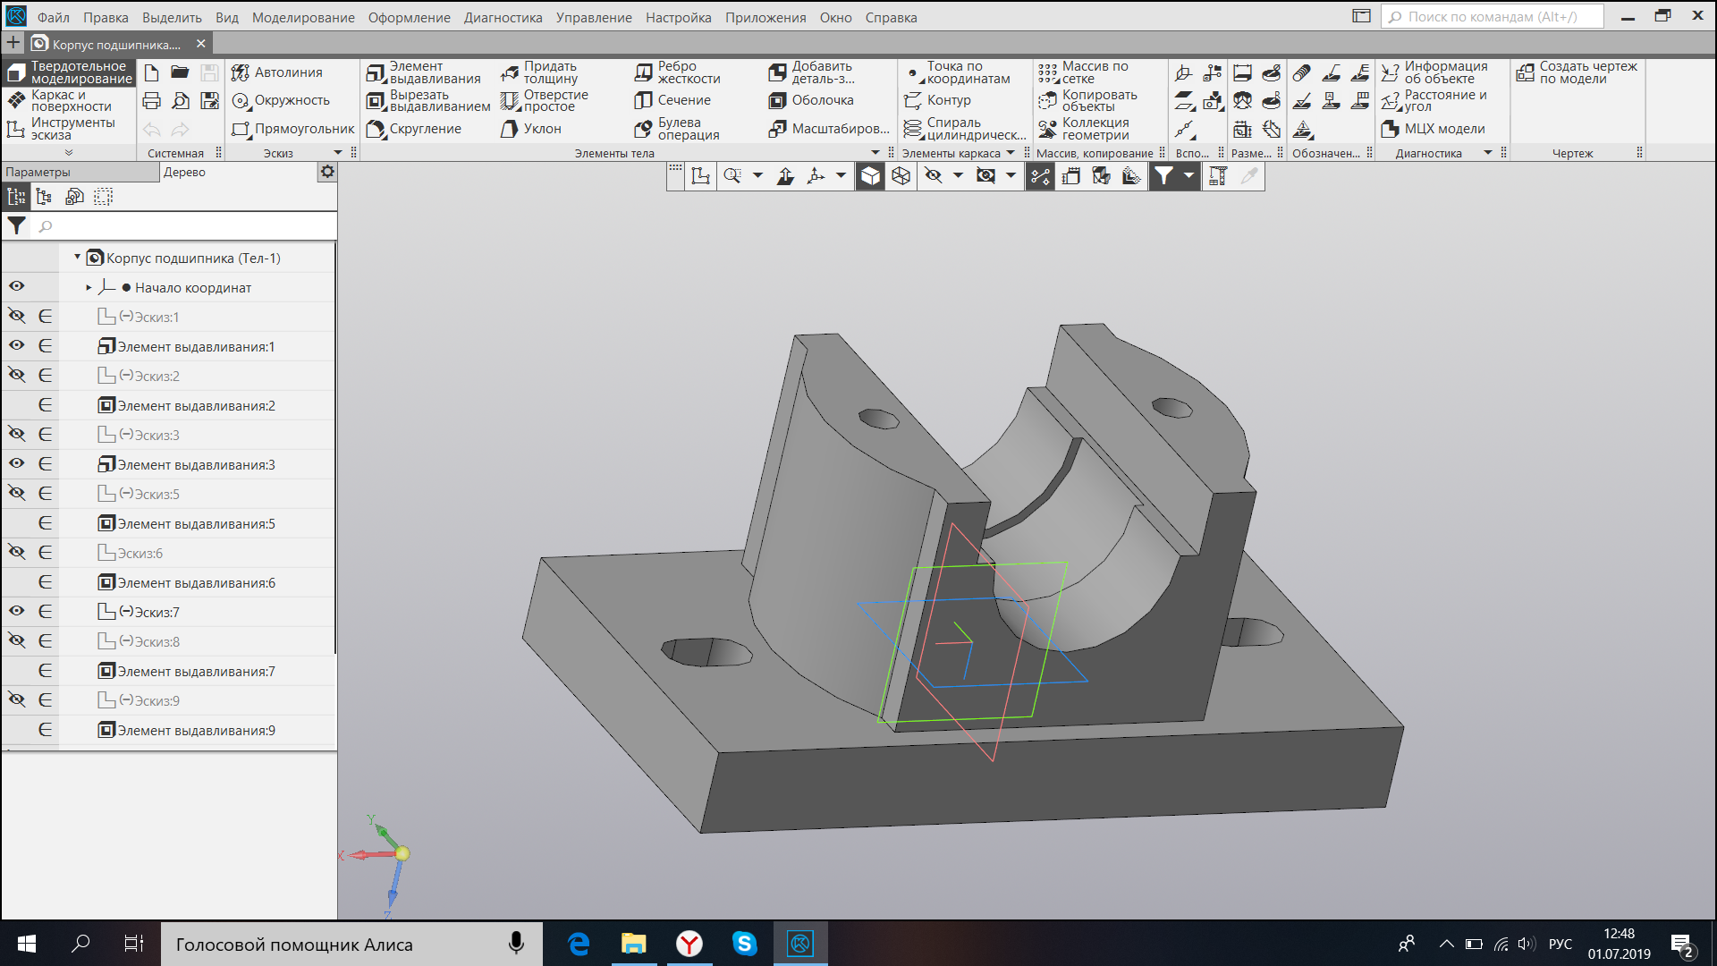Screen dimensions: 1717x966
Task: Click the Твердотельное моделирование toolset button
Action: coord(69,72)
